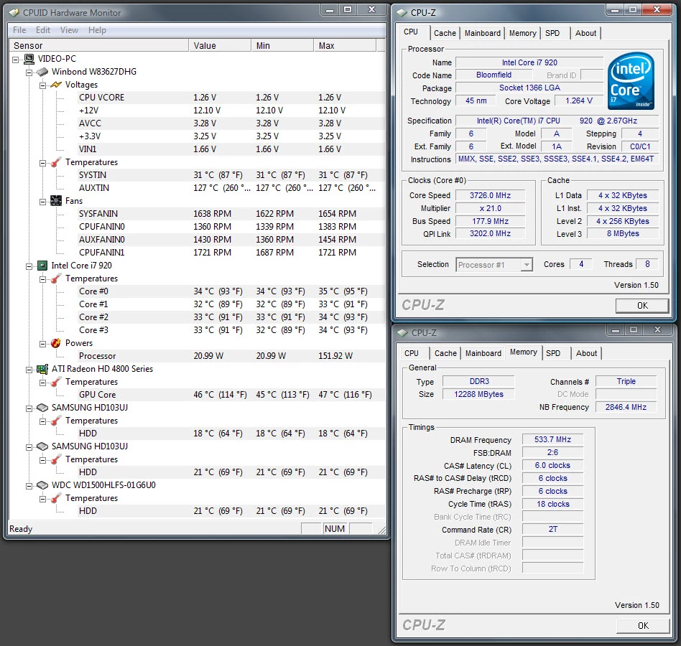Open the Processor #1 selection dropdown
Viewport: 681px width, 646px height.
(527, 265)
